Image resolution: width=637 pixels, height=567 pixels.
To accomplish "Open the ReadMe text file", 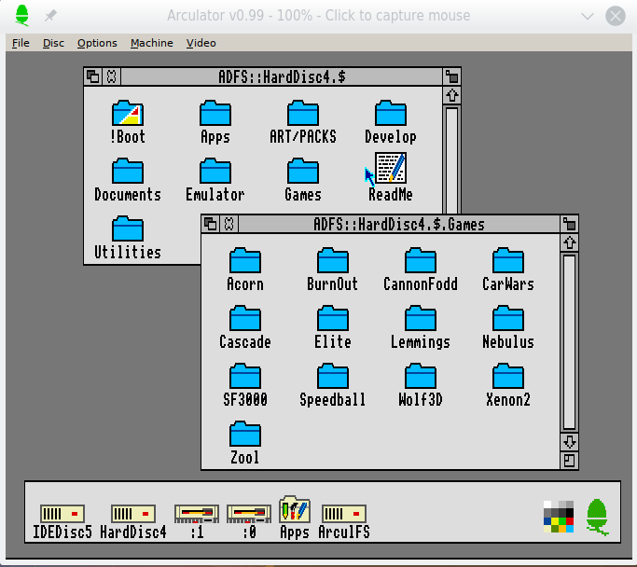I will 390,169.
